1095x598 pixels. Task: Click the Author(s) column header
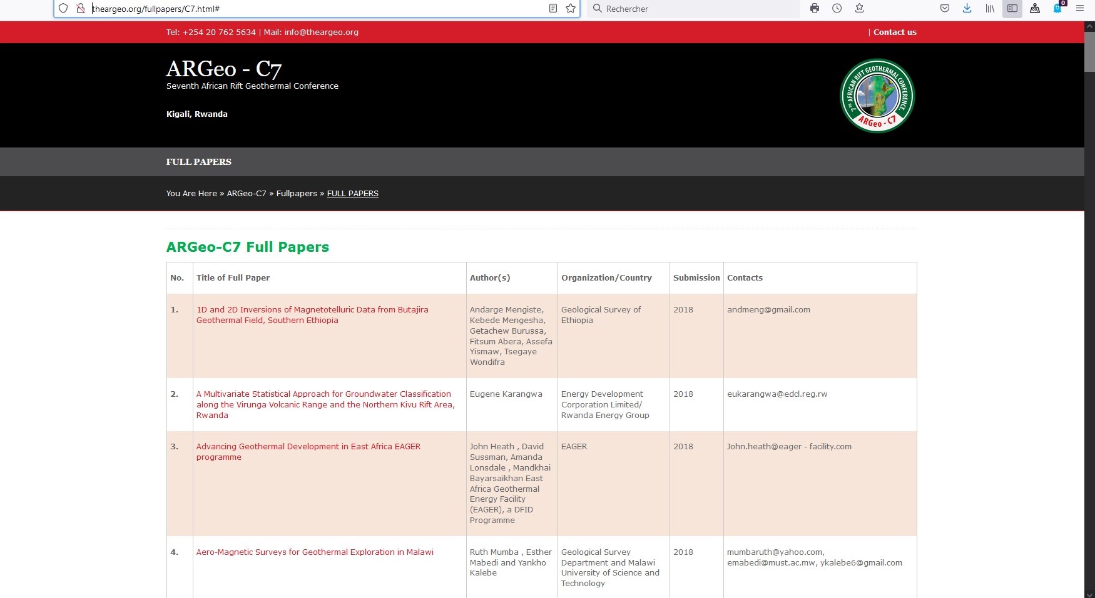490,278
